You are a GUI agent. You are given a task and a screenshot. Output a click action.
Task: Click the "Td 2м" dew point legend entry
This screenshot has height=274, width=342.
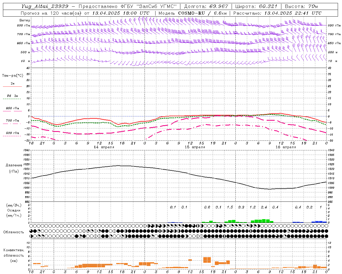[x=12, y=96]
